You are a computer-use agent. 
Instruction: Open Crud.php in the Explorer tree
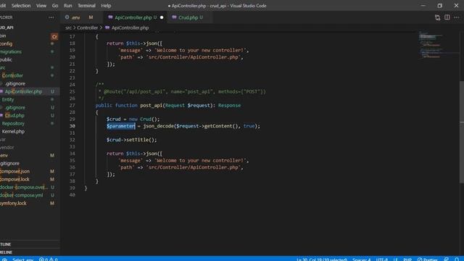coord(30,116)
